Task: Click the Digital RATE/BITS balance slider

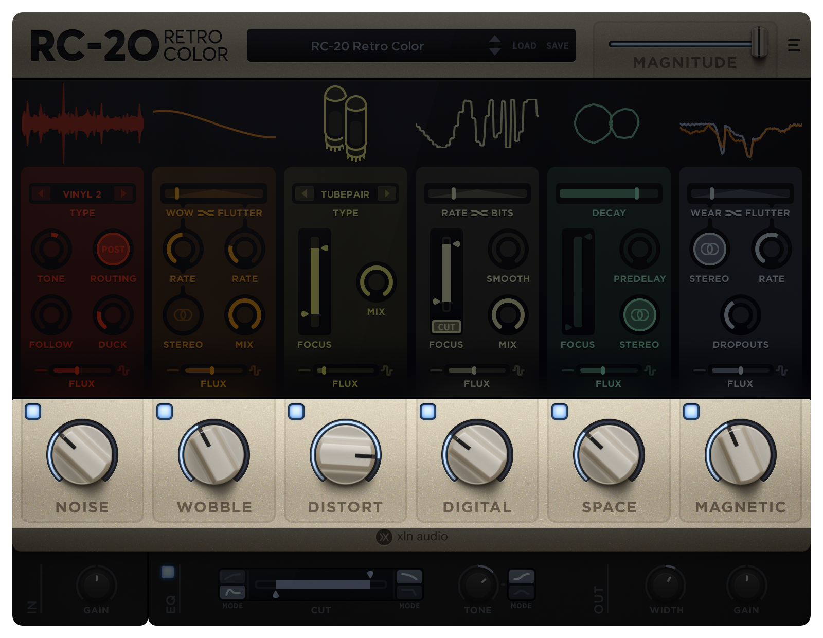Action: 477,194
